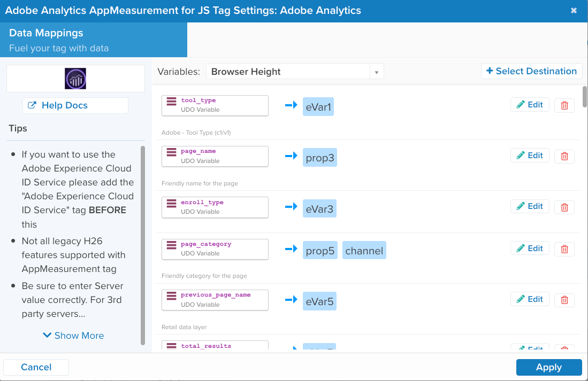
Task: Click the dialog title text
Action: click(x=183, y=11)
